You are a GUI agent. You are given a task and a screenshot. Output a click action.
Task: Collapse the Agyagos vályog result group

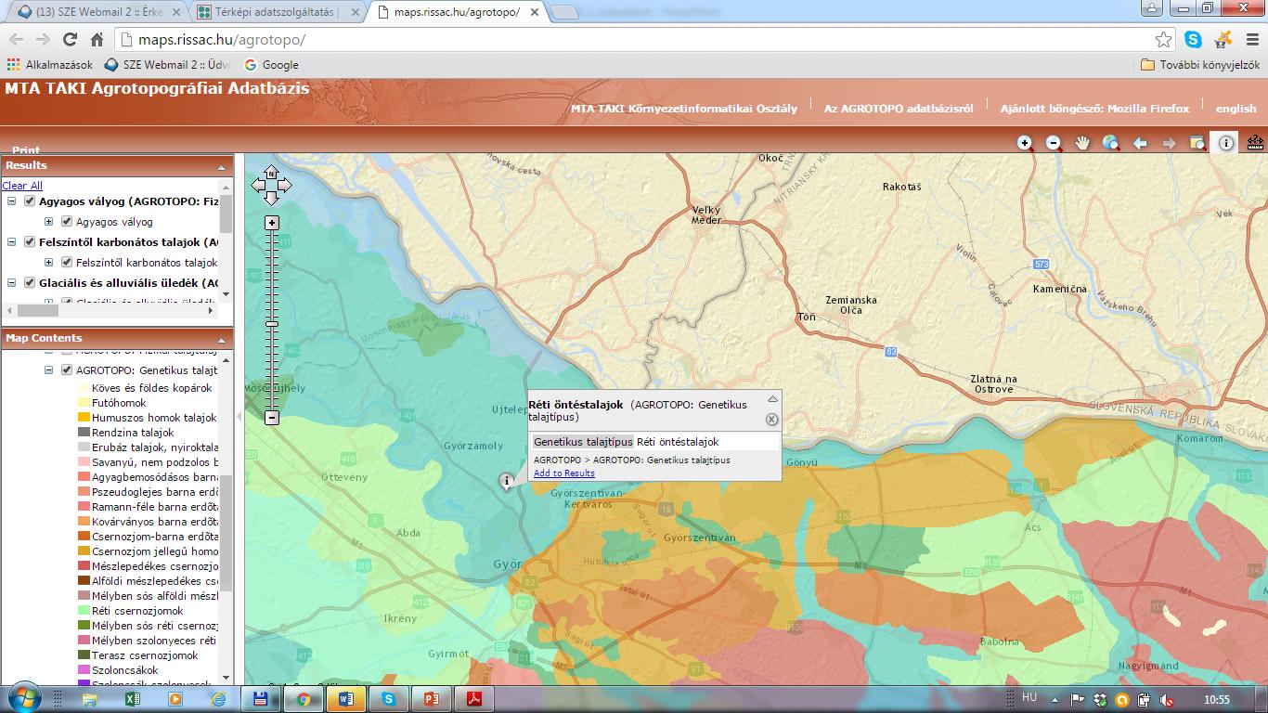pos(12,201)
